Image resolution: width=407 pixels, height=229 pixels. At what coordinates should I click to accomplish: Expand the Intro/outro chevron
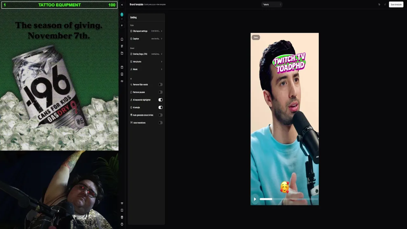[x=162, y=62]
